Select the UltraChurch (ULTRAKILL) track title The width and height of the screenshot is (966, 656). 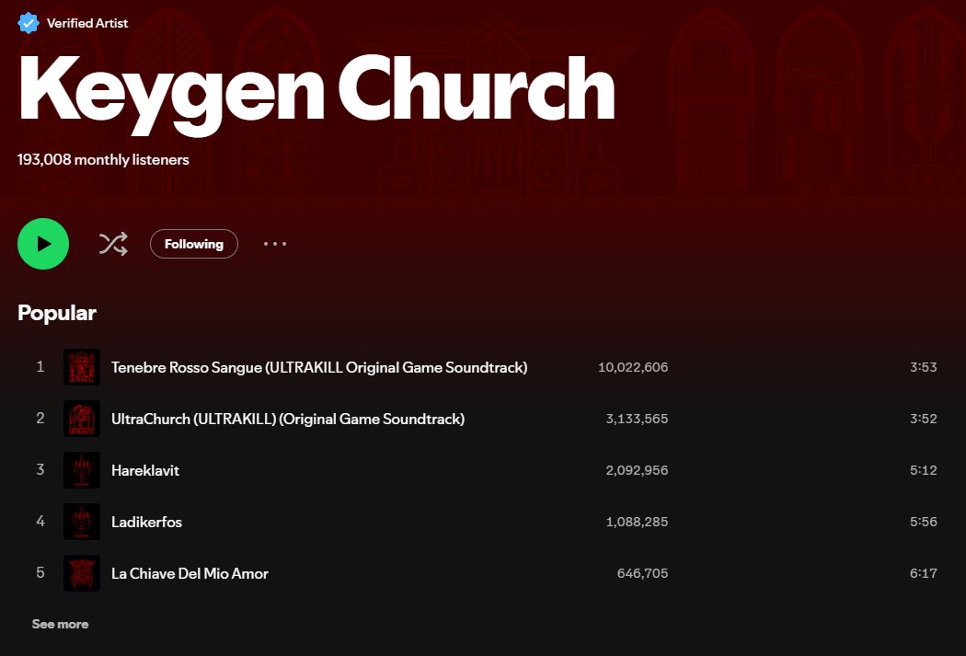pyautogui.click(x=288, y=420)
